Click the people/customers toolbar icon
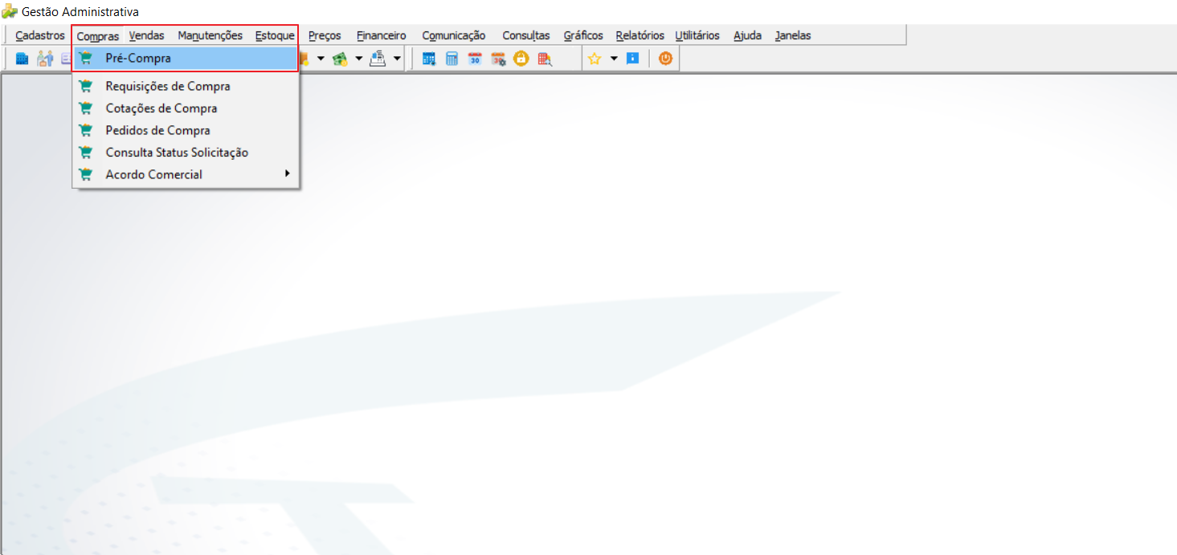The height and width of the screenshot is (555, 1177). click(45, 59)
